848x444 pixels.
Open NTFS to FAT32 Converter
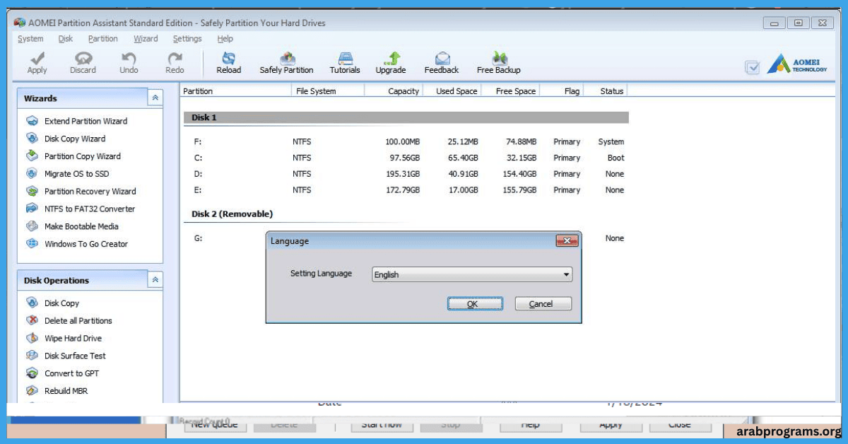(x=90, y=209)
